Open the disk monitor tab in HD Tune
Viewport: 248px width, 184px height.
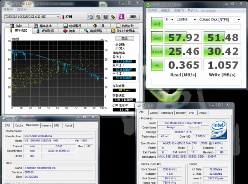point(72,26)
